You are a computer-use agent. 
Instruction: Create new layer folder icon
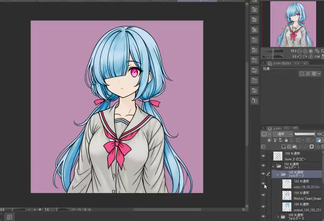[295, 147]
